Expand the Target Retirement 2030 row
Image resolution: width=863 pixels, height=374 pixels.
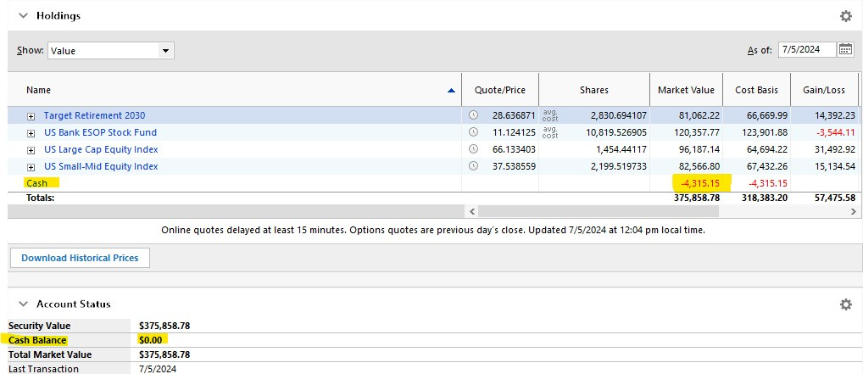(x=31, y=116)
